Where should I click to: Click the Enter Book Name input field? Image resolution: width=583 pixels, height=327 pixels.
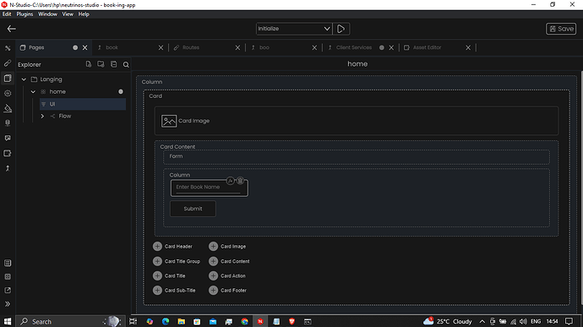point(209,188)
